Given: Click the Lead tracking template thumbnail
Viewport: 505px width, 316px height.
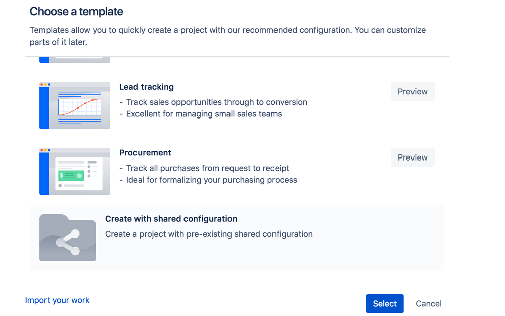Looking at the screenshot, I should 75,105.
